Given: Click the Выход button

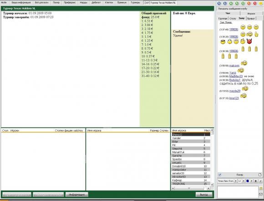Looking at the screenshot, I should (x=204, y=195).
